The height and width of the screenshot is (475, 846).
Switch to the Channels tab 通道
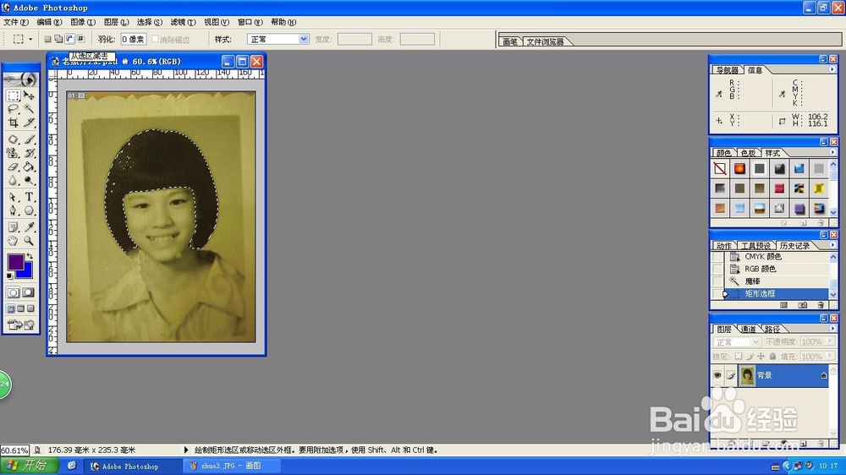coord(749,329)
